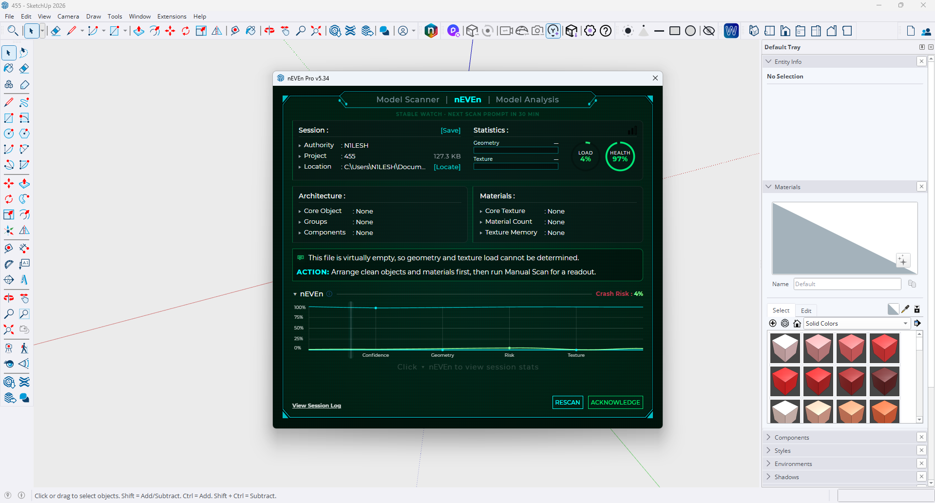Click the sample paint eyedropper in Materials
935x503 pixels.
coord(905,309)
